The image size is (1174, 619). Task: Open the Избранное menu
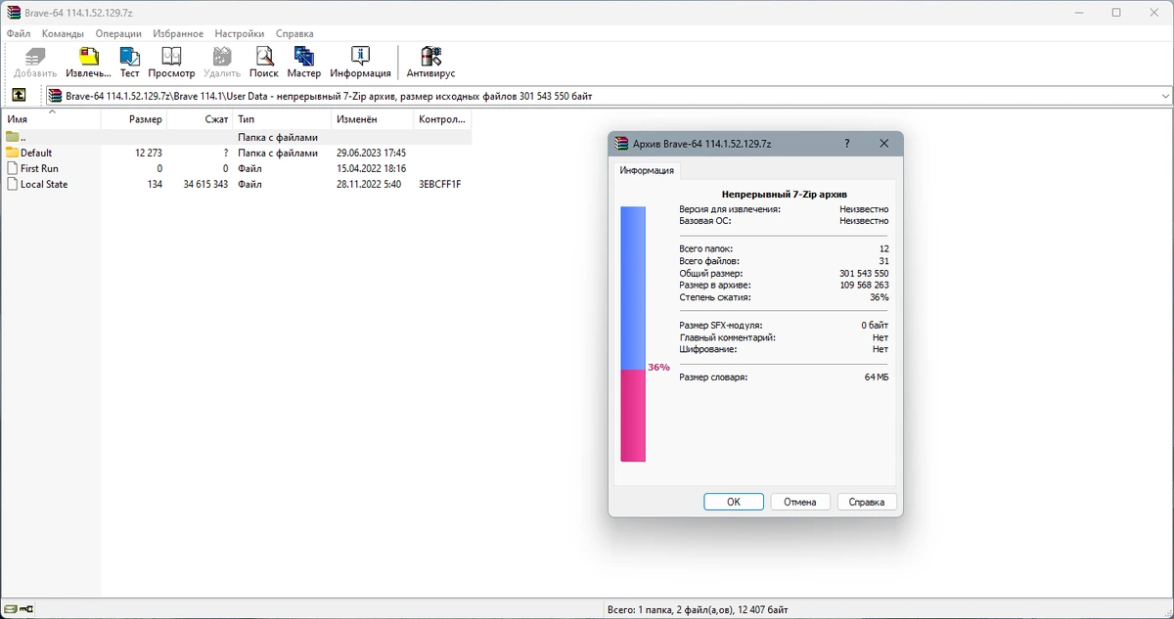click(178, 33)
